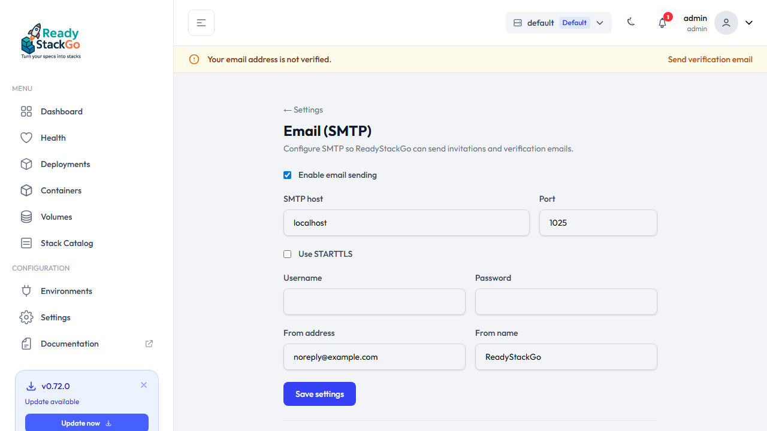Click the Save settings button
The width and height of the screenshot is (767, 431).
tap(319, 394)
